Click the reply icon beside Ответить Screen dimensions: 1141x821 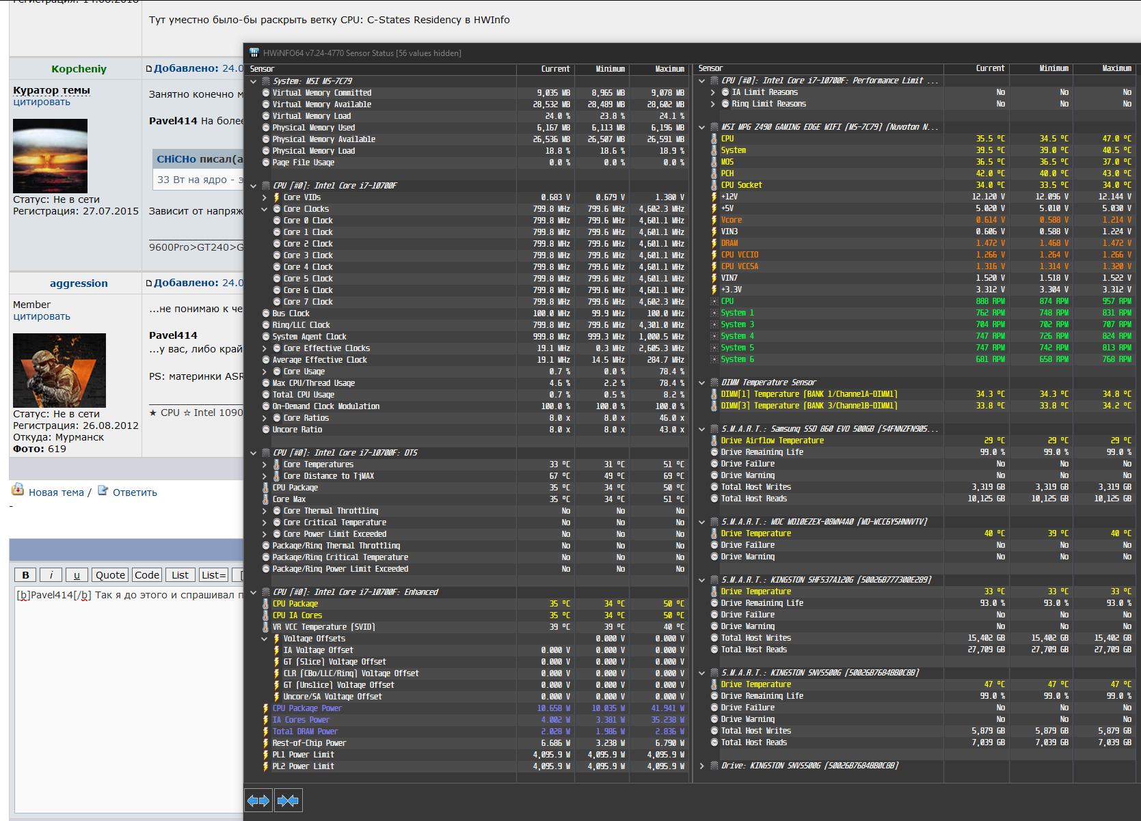pyautogui.click(x=103, y=490)
